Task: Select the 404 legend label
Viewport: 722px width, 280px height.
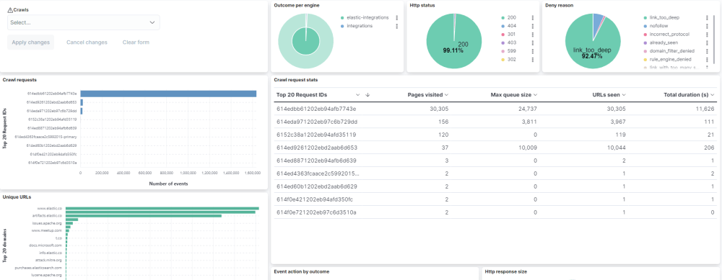Action: point(512,26)
